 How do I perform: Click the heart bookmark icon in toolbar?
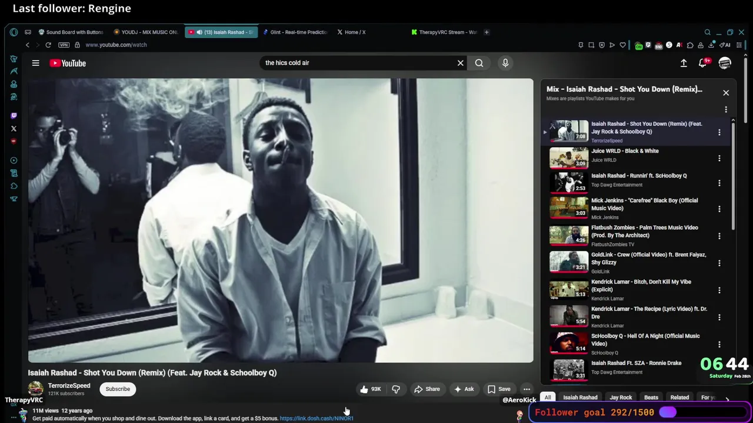click(x=622, y=45)
